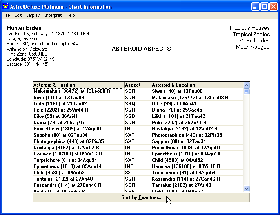Image resolution: width=280 pixels, height=215 pixels.
Task: Click the Aspect column header
Action: [x=138, y=85]
